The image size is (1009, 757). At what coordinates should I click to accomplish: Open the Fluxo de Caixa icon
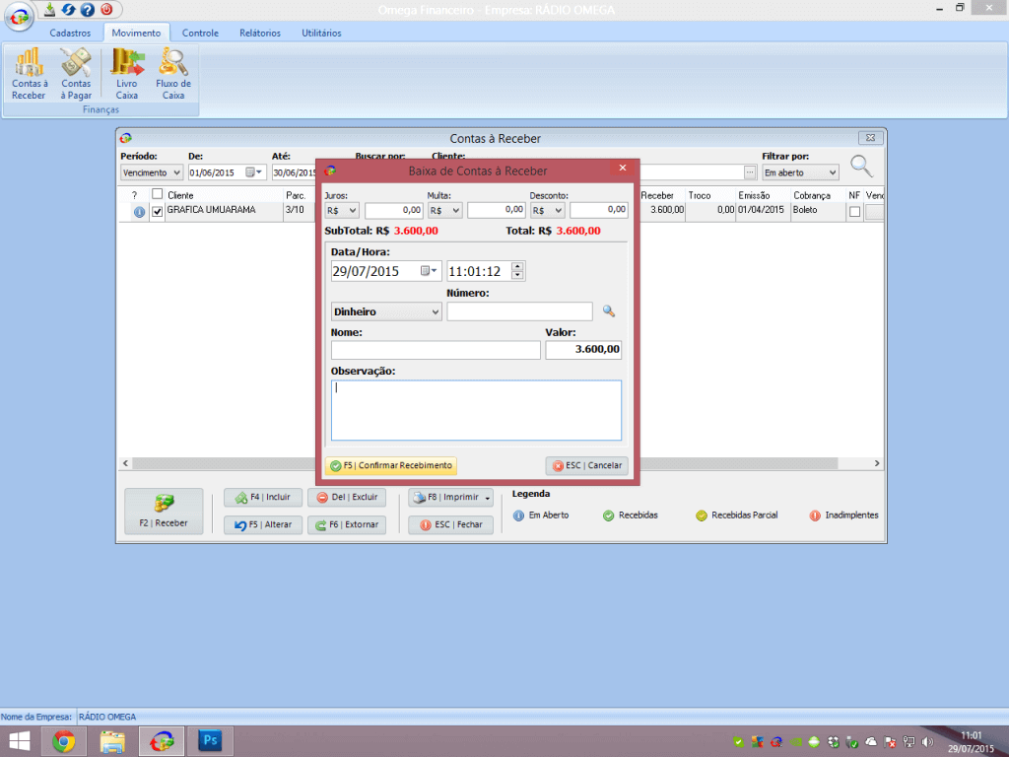[173, 74]
